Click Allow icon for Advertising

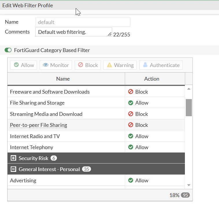point(131,180)
